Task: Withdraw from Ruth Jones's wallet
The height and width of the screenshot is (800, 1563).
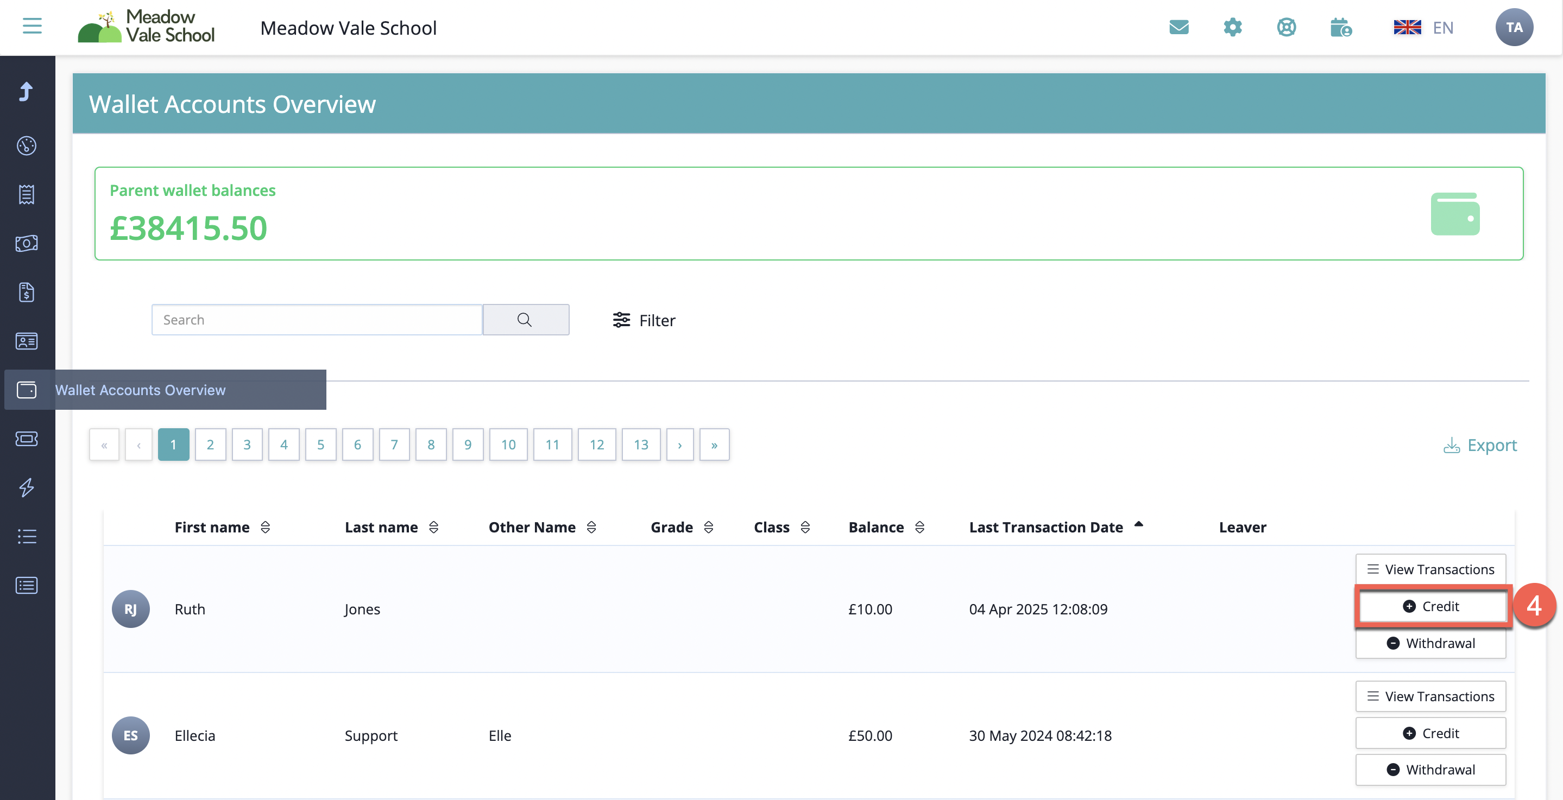Action: pyautogui.click(x=1430, y=643)
